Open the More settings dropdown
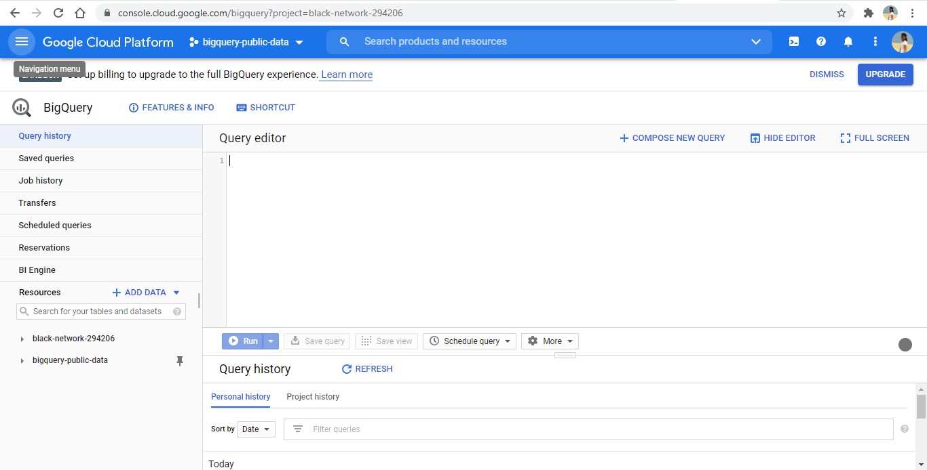This screenshot has width=927, height=470. [x=550, y=341]
